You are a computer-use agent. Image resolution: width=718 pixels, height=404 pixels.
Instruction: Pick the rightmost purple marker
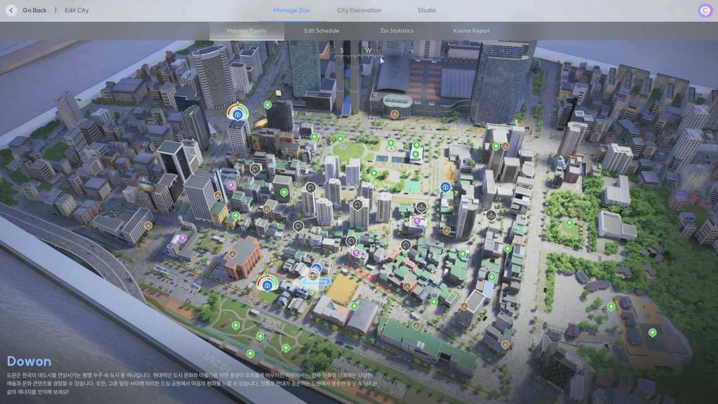(417, 221)
